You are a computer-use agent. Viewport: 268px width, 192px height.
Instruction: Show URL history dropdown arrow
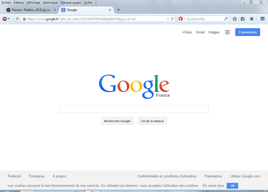(x=168, y=19)
